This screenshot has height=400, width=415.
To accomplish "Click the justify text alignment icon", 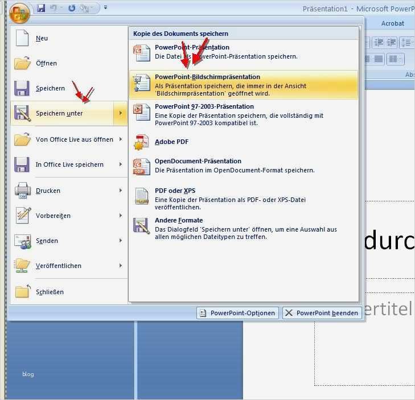I will click(x=378, y=59).
